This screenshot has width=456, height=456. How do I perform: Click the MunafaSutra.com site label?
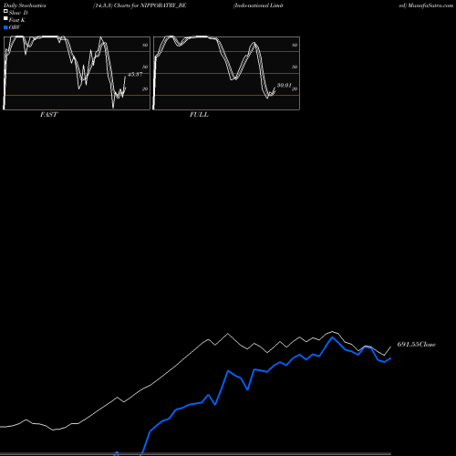click(x=430, y=5)
